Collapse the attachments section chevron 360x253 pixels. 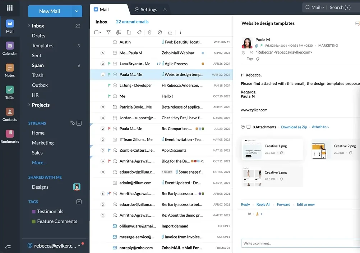tap(243, 127)
